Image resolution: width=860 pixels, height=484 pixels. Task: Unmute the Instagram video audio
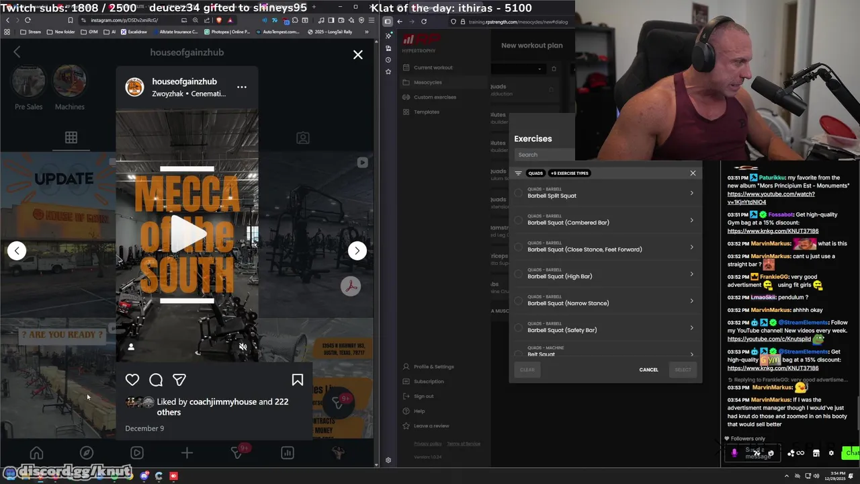(x=243, y=347)
